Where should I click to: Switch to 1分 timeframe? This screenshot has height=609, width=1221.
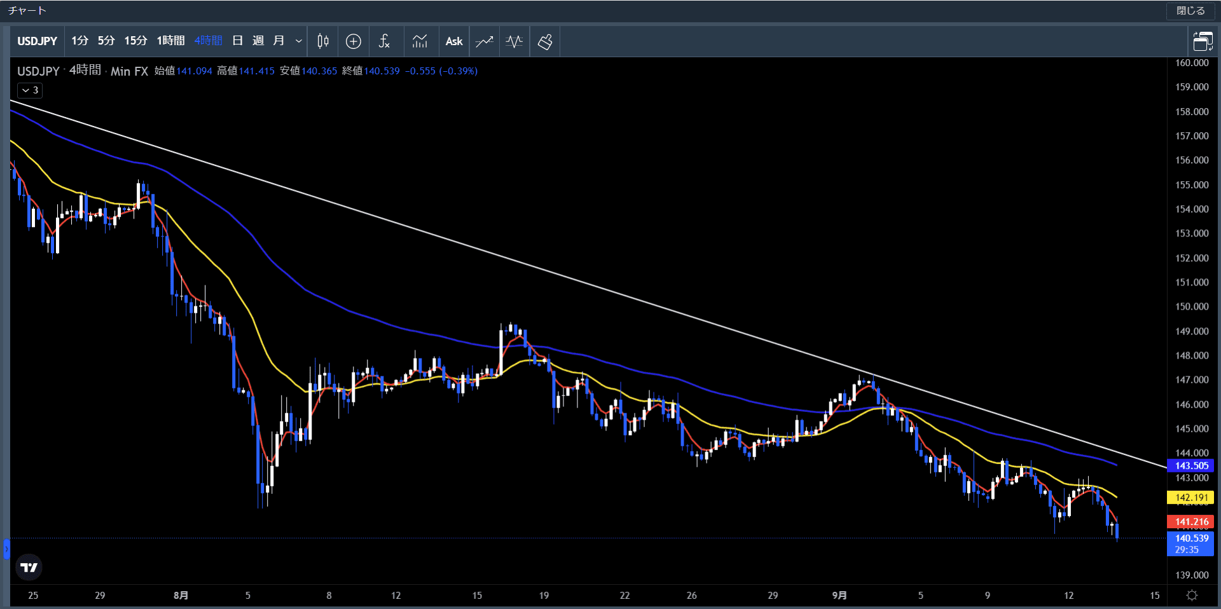point(79,41)
